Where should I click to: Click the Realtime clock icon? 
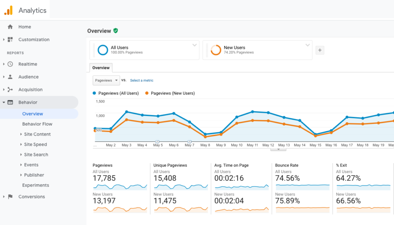[10, 64]
